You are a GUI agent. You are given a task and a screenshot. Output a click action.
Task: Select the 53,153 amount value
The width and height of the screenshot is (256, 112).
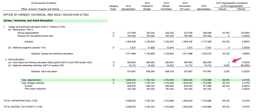pyautogui.click(x=226, y=54)
